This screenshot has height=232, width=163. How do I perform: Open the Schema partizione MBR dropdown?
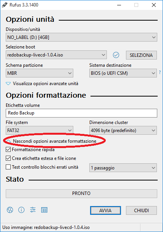tap(39, 73)
